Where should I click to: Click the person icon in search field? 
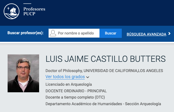[x=53, y=33]
